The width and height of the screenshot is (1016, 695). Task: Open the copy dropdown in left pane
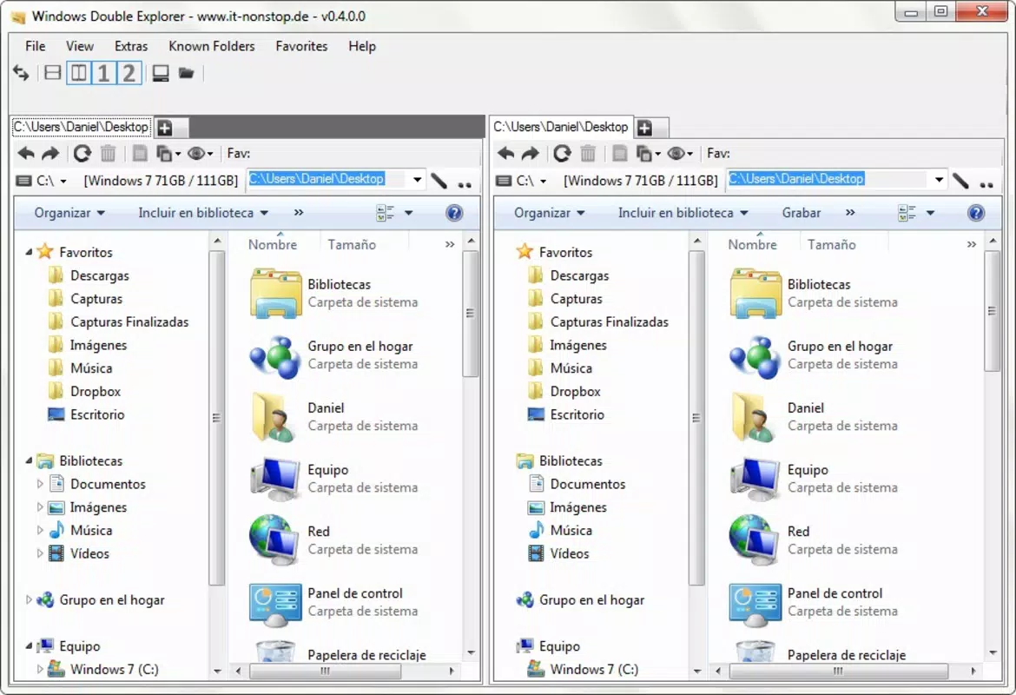pos(168,154)
